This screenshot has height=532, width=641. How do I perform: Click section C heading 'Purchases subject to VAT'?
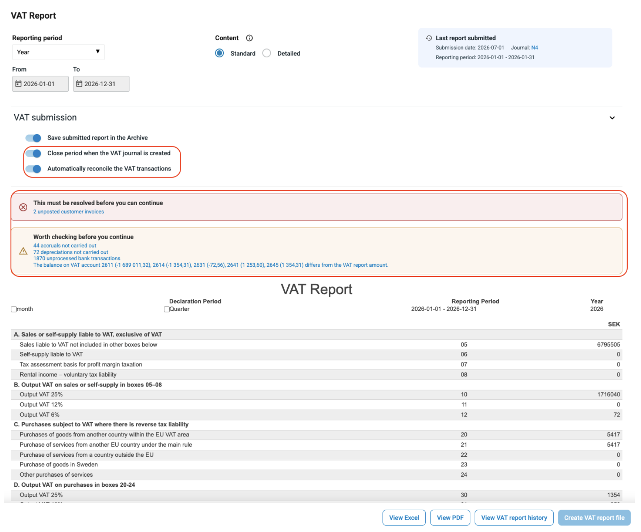click(x=101, y=425)
